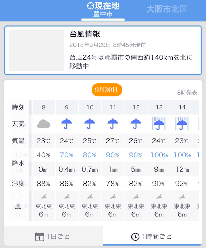Select the 現在地 豊中市 location tab
Image resolution: width=206 pixels, height=248 pixels.
[x=103, y=10]
